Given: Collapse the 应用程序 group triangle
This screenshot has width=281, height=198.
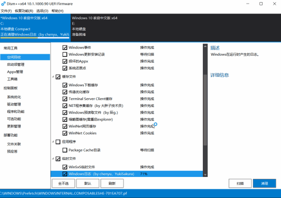Looking at the screenshot, I should pos(53,142).
